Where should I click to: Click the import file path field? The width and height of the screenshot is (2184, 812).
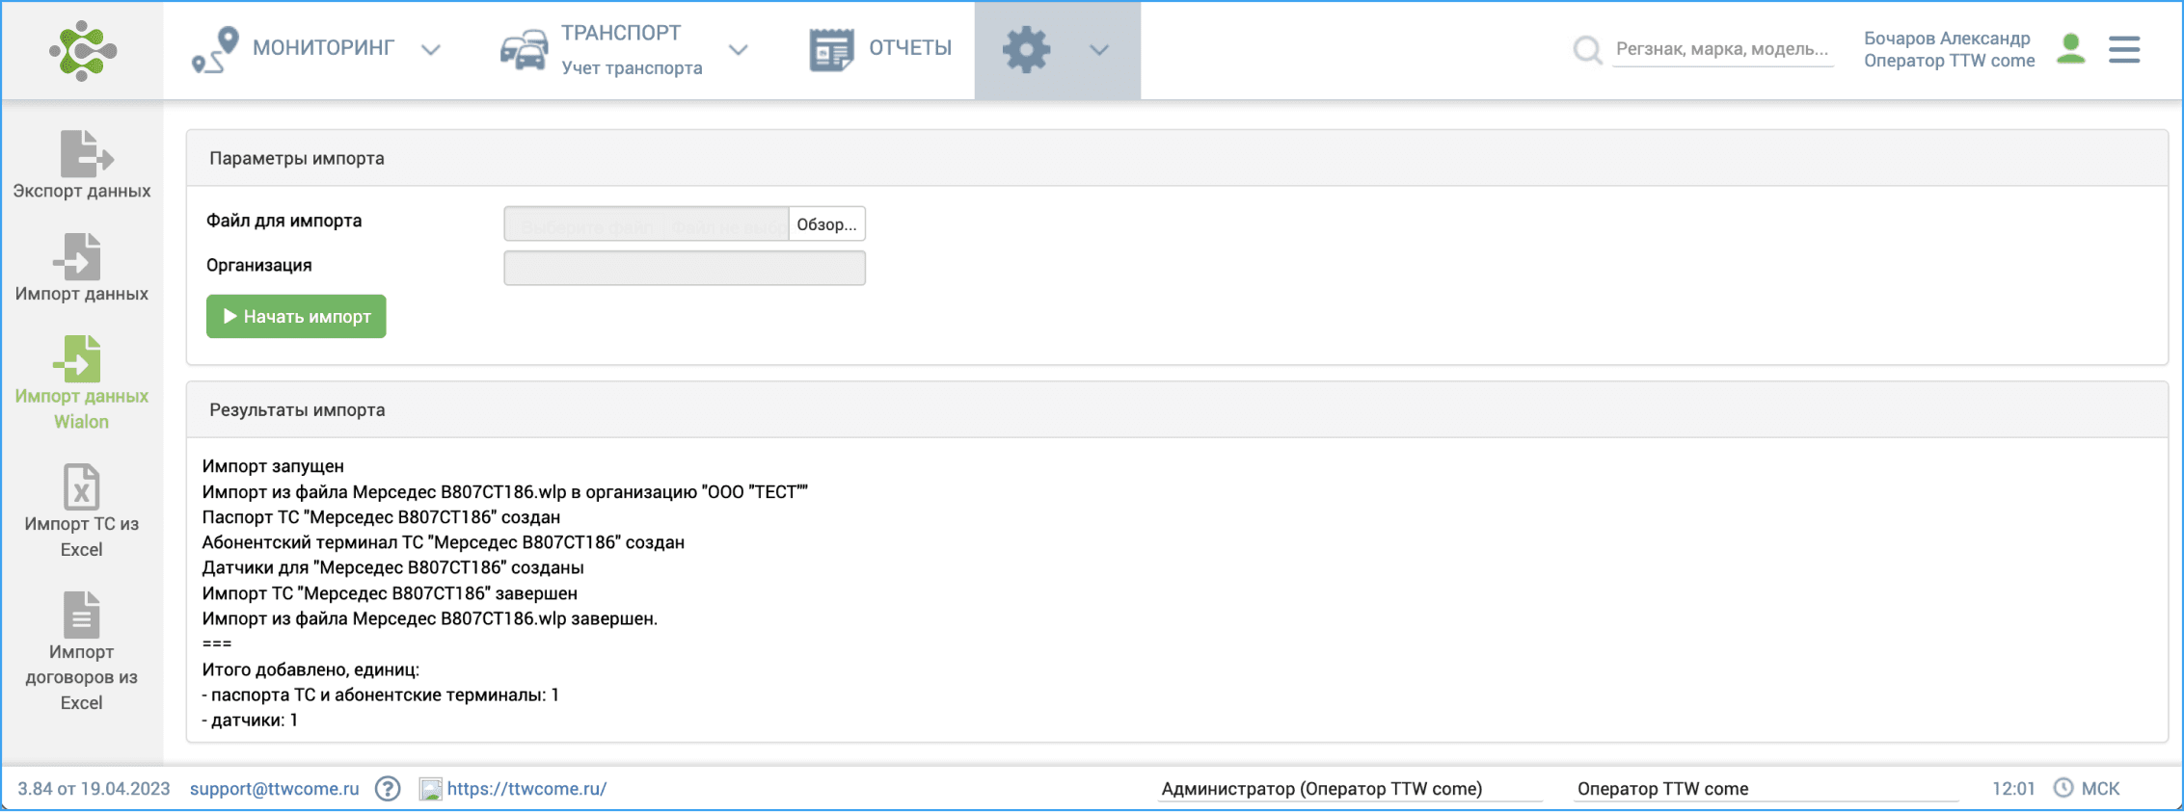pyautogui.click(x=646, y=223)
